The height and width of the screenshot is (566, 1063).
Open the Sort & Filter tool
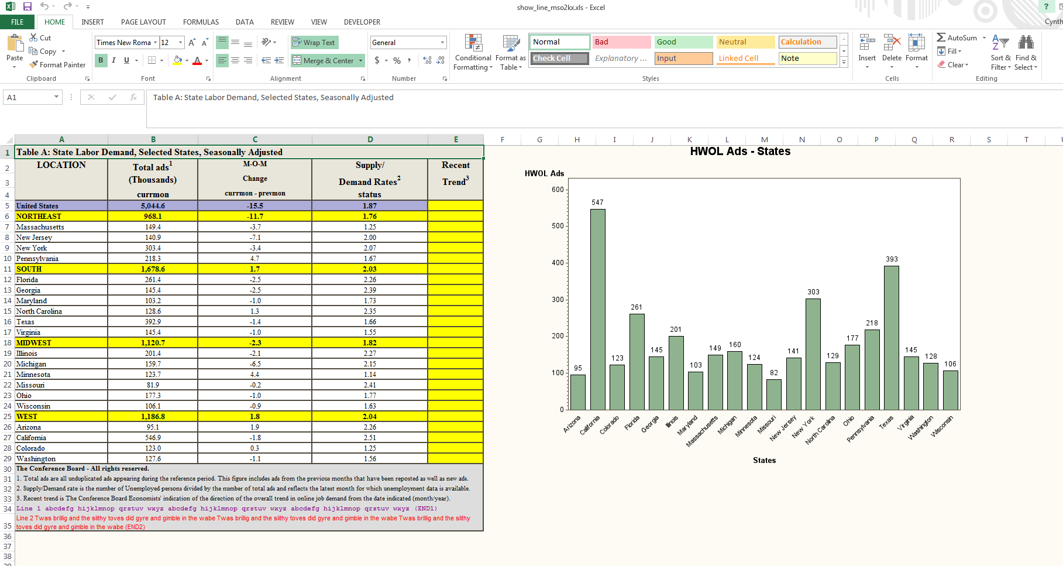(x=1000, y=52)
